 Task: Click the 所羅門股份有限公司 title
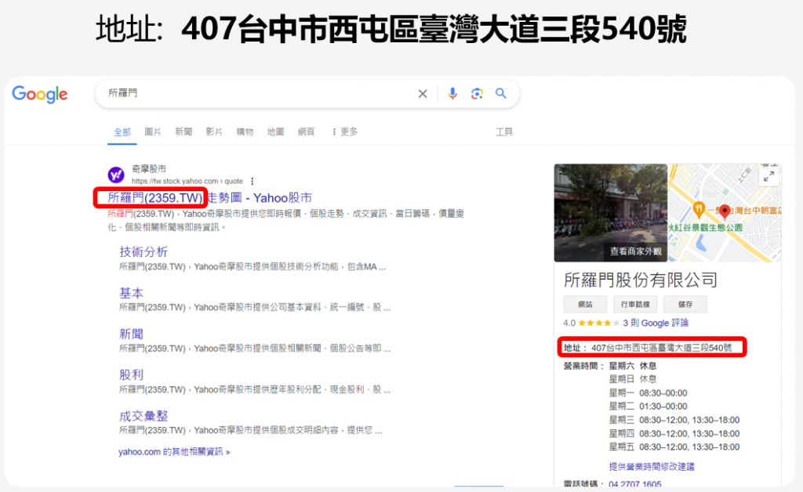pos(640,280)
